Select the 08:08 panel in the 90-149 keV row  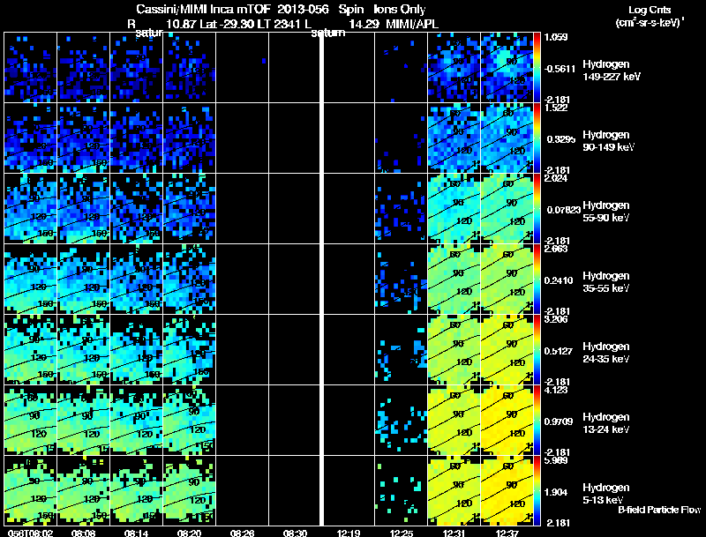(x=83, y=138)
